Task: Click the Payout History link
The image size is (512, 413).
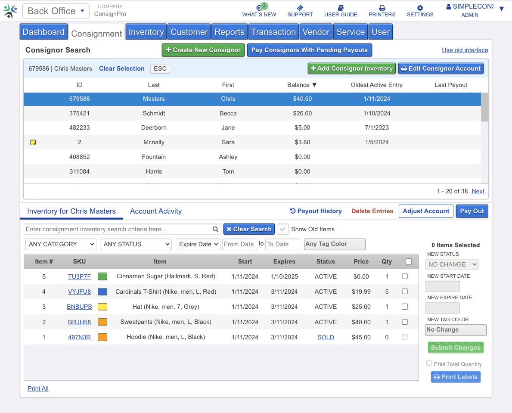Action: click(x=316, y=211)
